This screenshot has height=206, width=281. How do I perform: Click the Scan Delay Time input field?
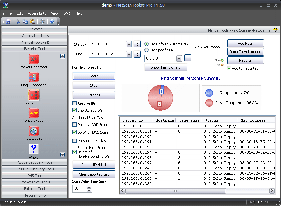pyautogui.click(x=80, y=189)
